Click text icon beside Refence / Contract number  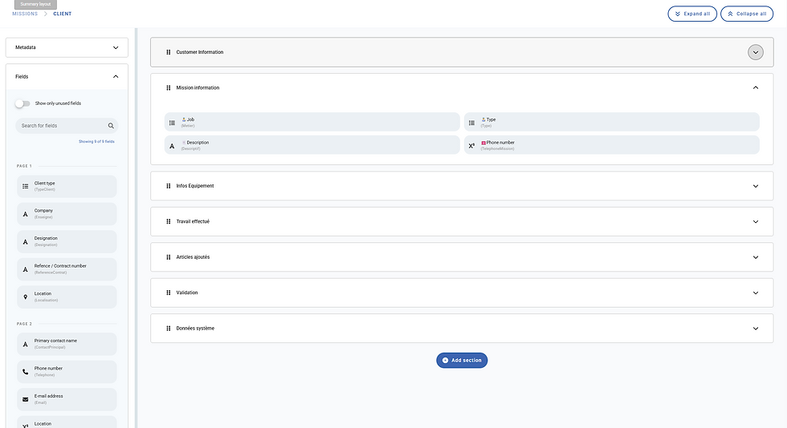click(x=25, y=269)
